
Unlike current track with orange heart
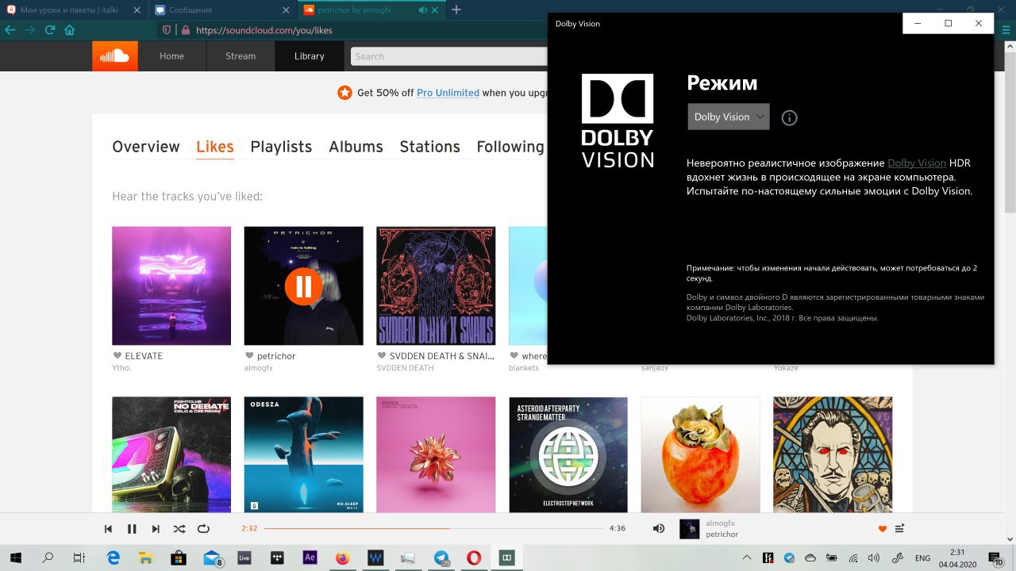tap(882, 529)
